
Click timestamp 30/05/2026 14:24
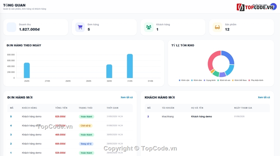[115, 134]
